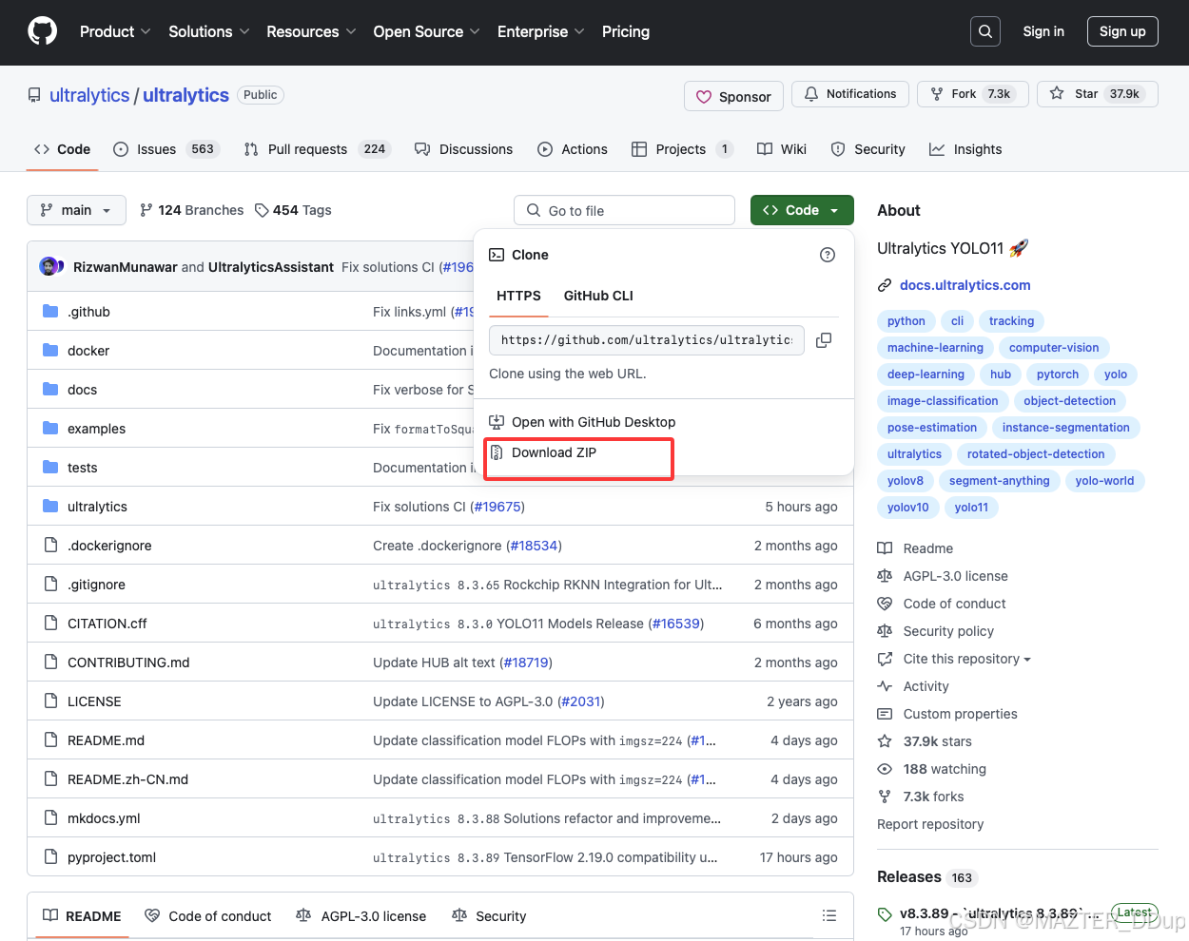This screenshot has width=1189, height=941.
Task: Open the docker folder icon
Action: 50,351
